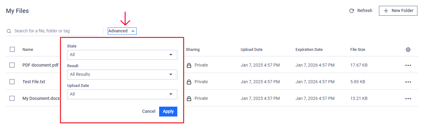Screen dimensions: 426x135
Task: Sort by File Size column header
Action: point(358,50)
